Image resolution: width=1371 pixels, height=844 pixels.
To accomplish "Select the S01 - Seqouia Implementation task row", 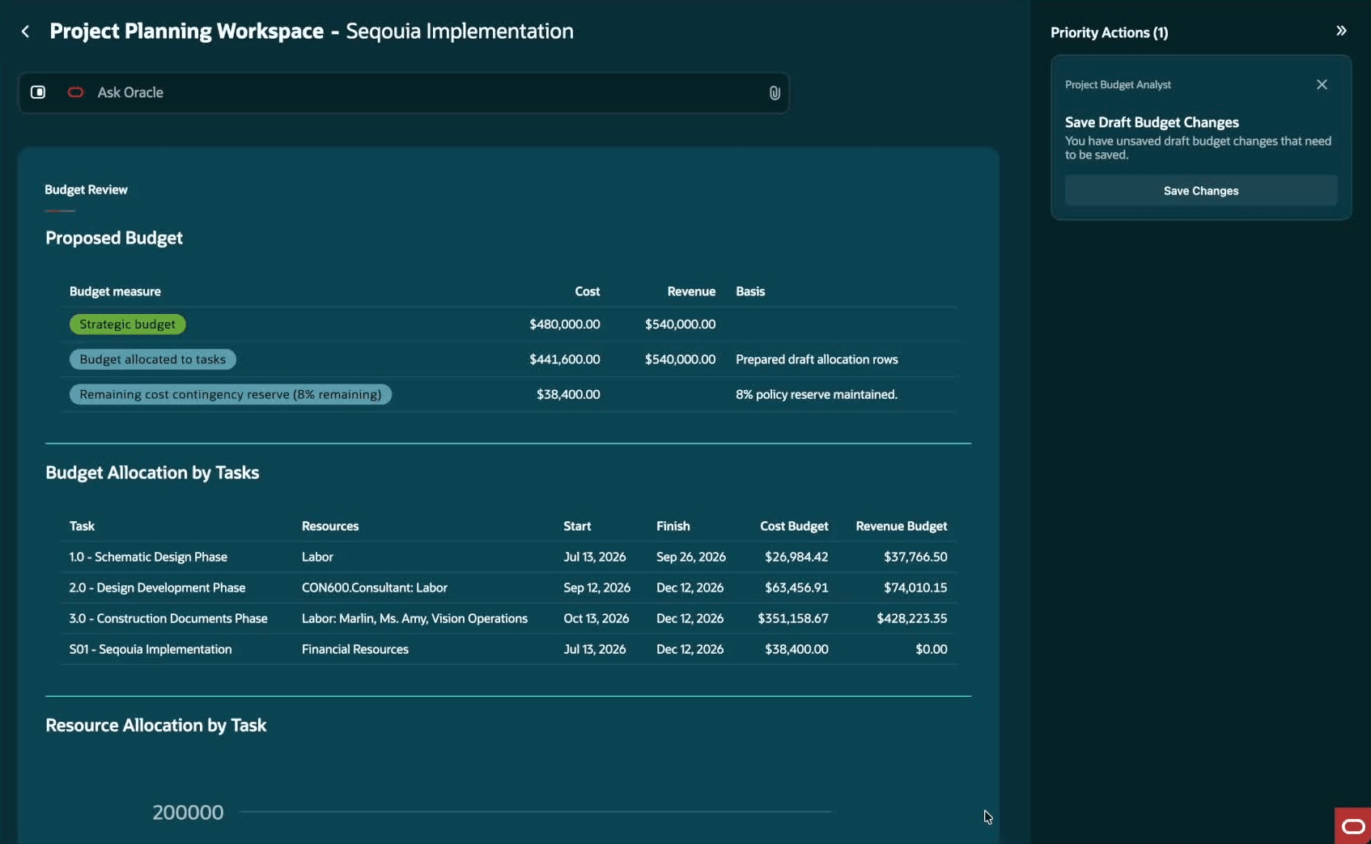I will 508,649.
